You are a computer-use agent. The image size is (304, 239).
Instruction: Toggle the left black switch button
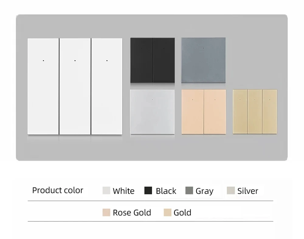[x=141, y=60]
